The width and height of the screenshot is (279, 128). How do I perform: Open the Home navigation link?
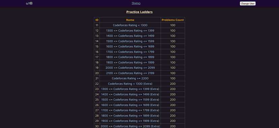[136, 3]
